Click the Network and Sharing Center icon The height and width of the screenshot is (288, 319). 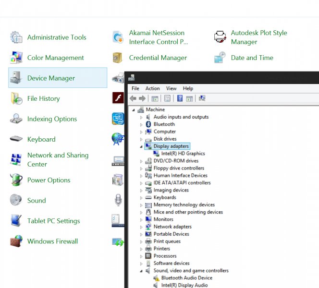click(16, 160)
